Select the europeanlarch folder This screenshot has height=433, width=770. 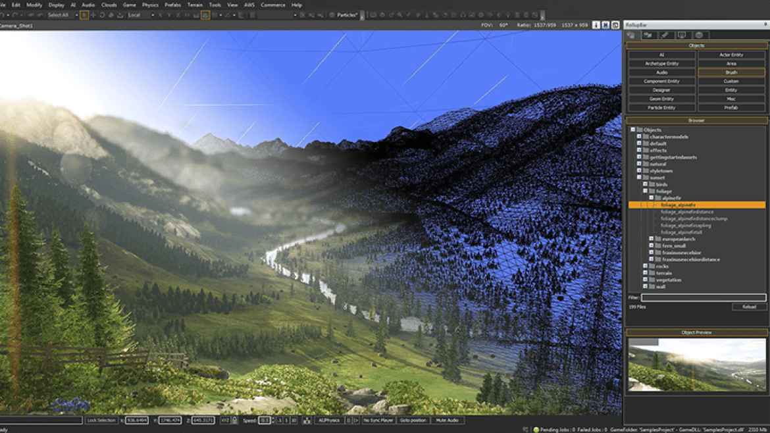click(x=678, y=239)
